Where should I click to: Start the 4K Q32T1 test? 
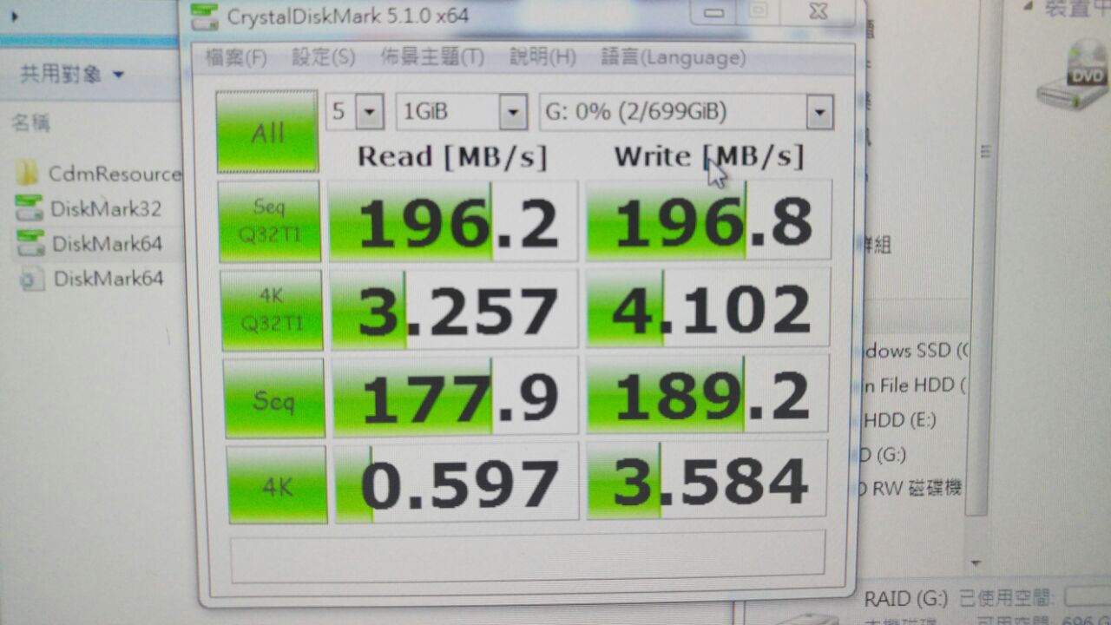[x=272, y=310]
